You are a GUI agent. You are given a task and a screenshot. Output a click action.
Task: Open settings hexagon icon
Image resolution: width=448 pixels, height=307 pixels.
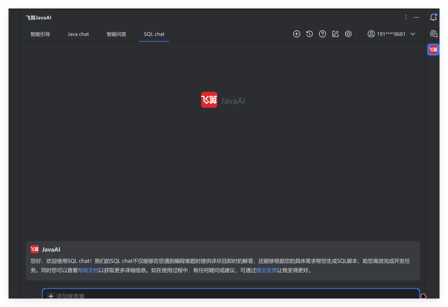(x=348, y=34)
